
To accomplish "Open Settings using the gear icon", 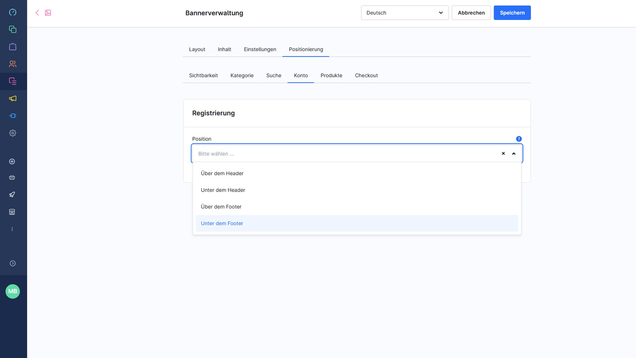I will (x=13, y=133).
